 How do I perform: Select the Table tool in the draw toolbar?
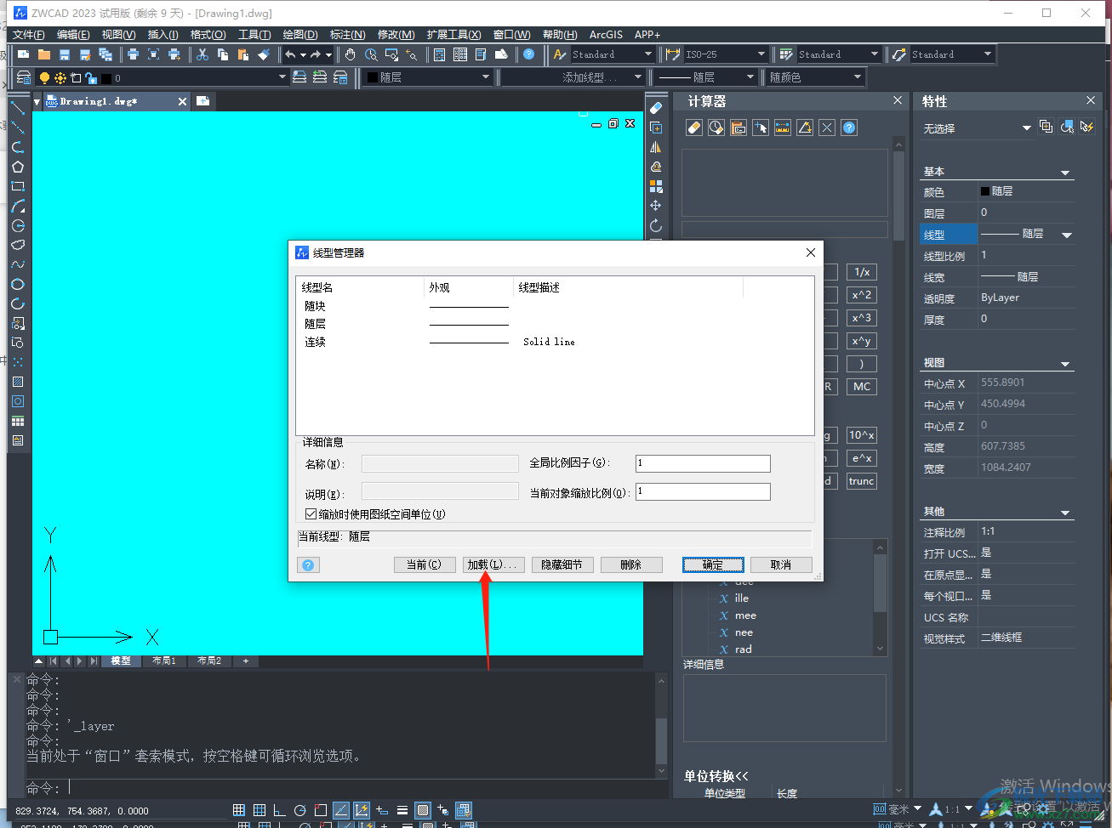(18, 421)
